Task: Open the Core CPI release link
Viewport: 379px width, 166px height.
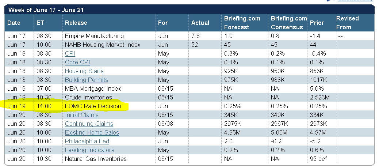Action: [77, 62]
